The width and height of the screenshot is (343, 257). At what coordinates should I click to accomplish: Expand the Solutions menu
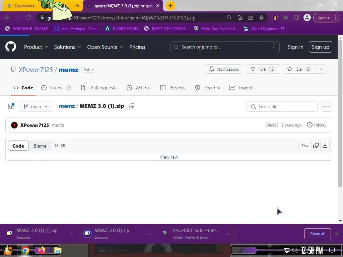point(67,47)
